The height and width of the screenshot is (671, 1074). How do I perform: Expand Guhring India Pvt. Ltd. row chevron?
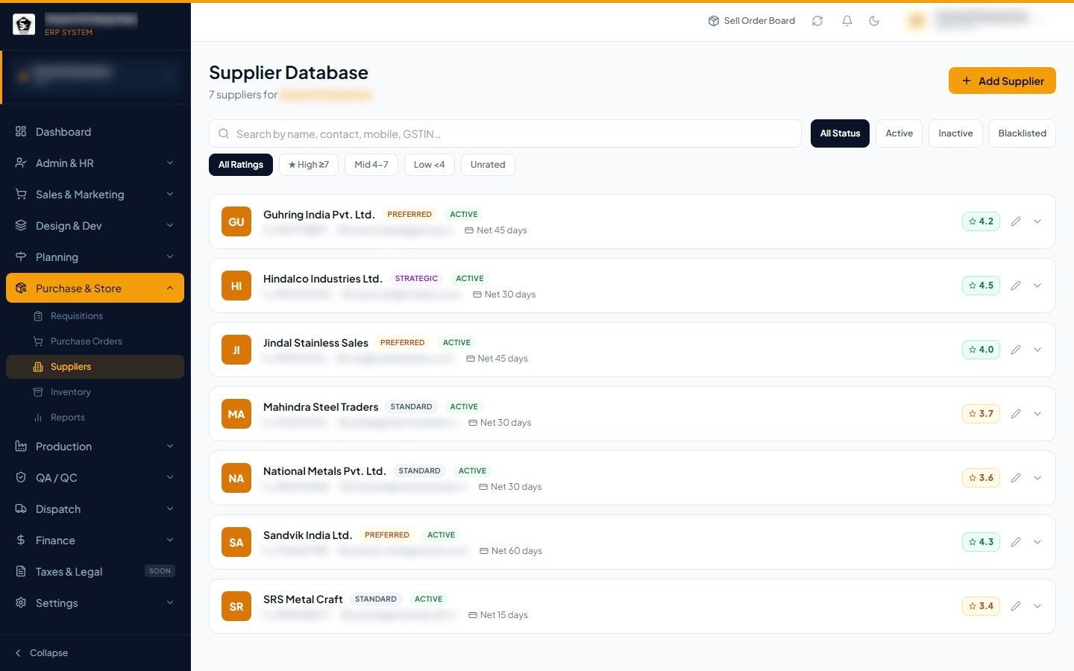1037,221
